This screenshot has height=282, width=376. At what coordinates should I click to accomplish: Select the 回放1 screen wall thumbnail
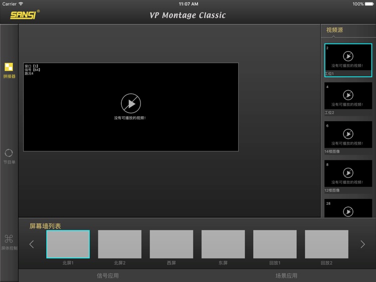pos(275,244)
